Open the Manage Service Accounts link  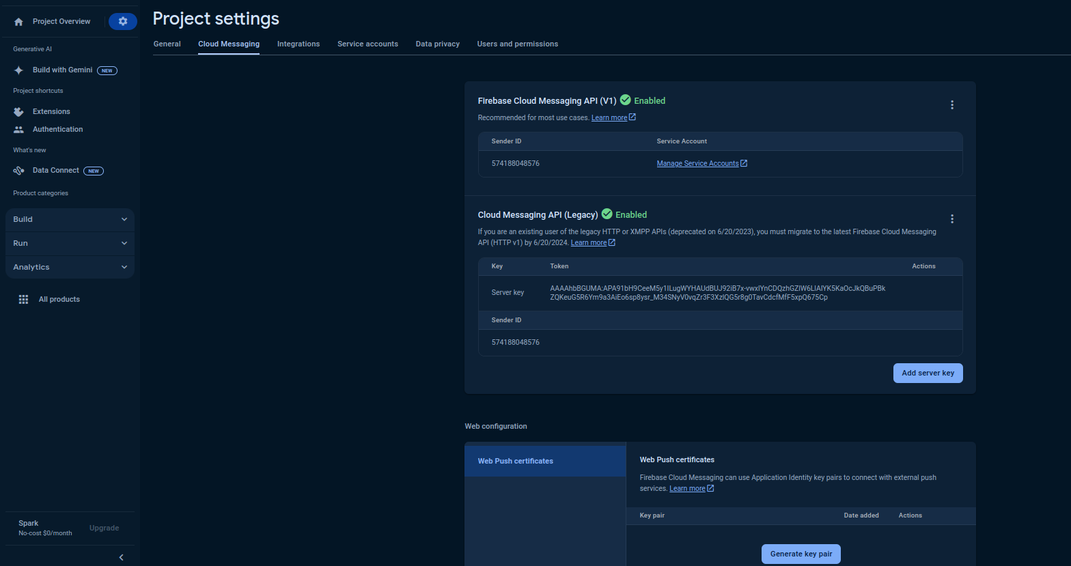697,164
